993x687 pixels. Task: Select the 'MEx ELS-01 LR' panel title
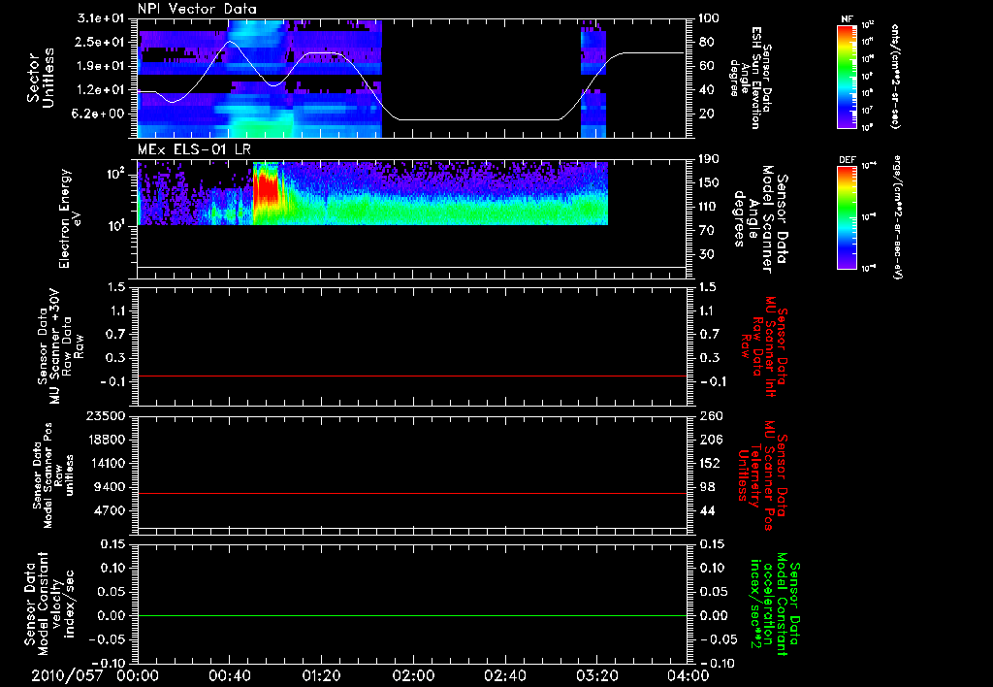(194, 150)
